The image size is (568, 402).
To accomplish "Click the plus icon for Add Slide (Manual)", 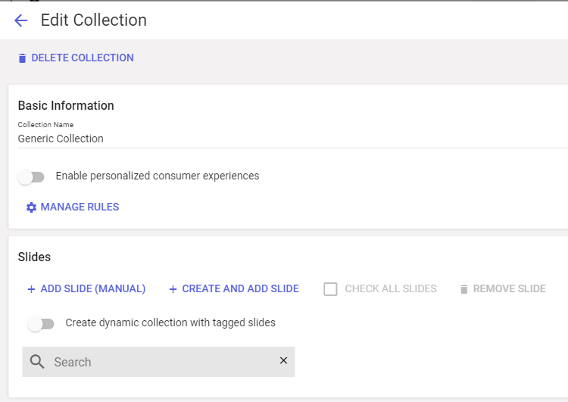I will click(x=31, y=289).
